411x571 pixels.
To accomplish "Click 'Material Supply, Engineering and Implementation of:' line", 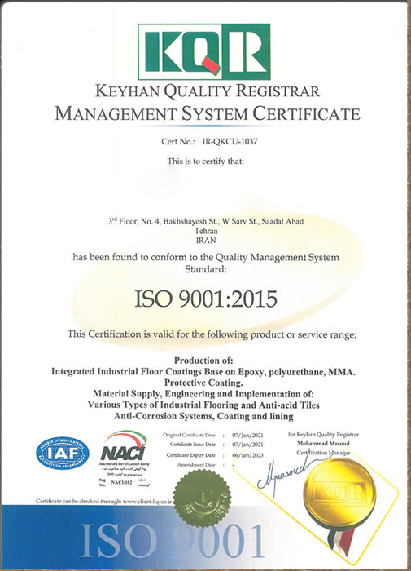I will tap(203, 394).
